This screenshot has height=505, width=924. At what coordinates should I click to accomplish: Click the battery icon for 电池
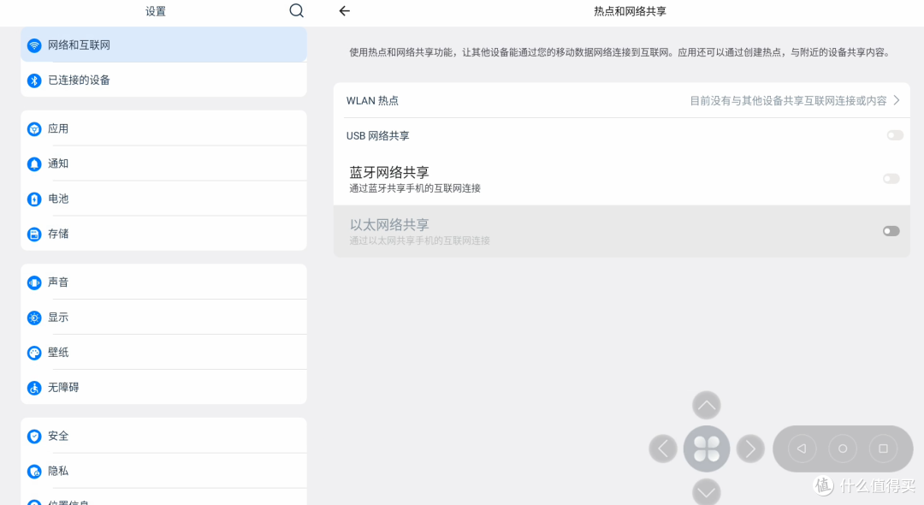tap(34, 199)
